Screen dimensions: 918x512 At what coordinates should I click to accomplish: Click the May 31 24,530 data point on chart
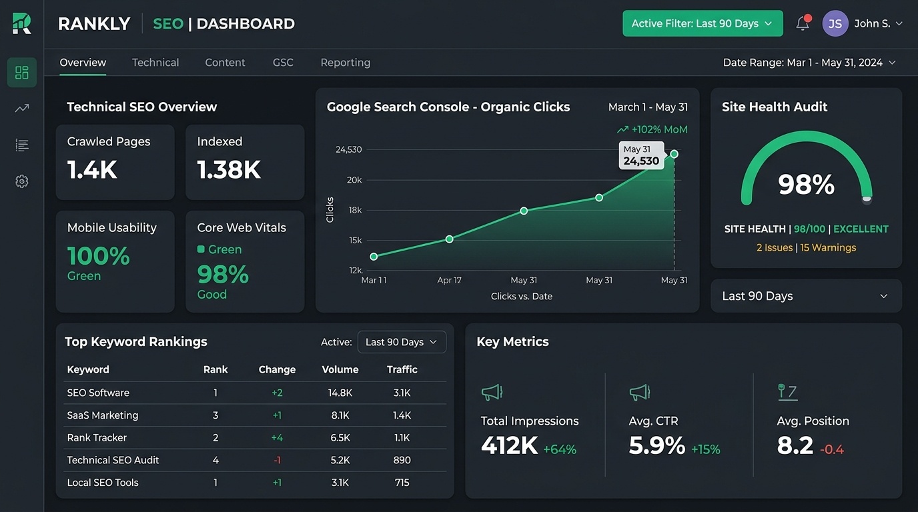(674, 154)
